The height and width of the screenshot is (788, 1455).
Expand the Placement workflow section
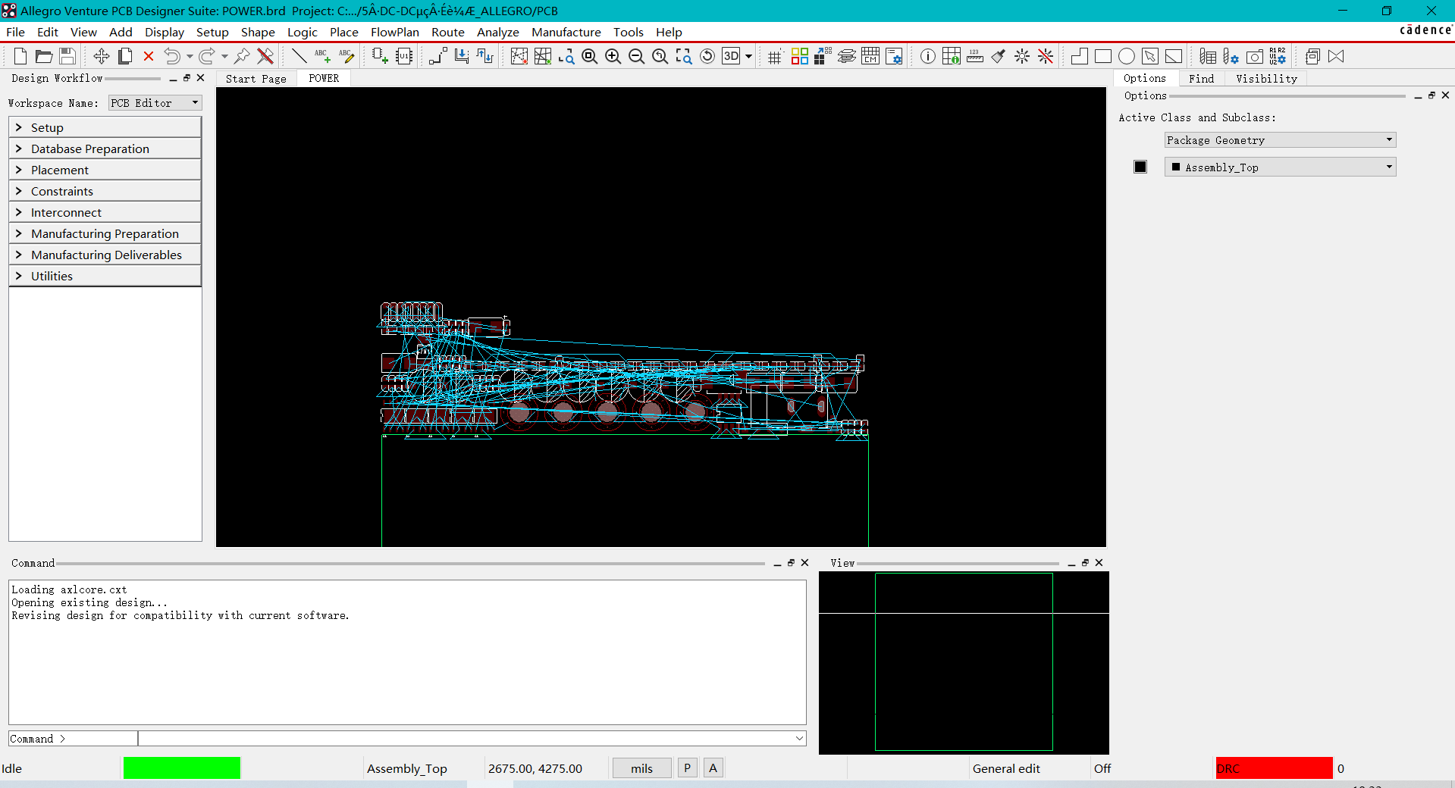105,170
